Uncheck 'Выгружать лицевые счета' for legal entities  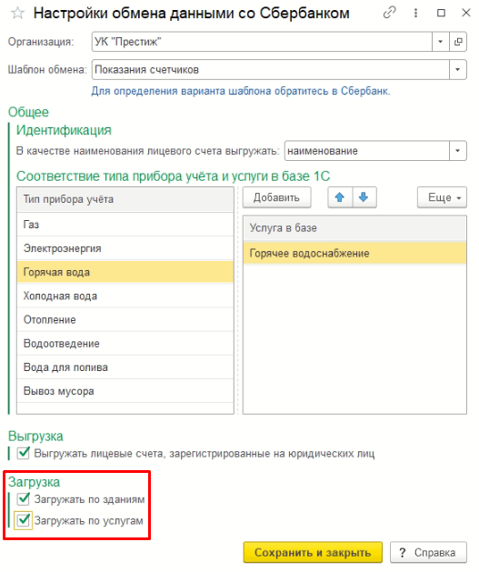pos(24,453)
